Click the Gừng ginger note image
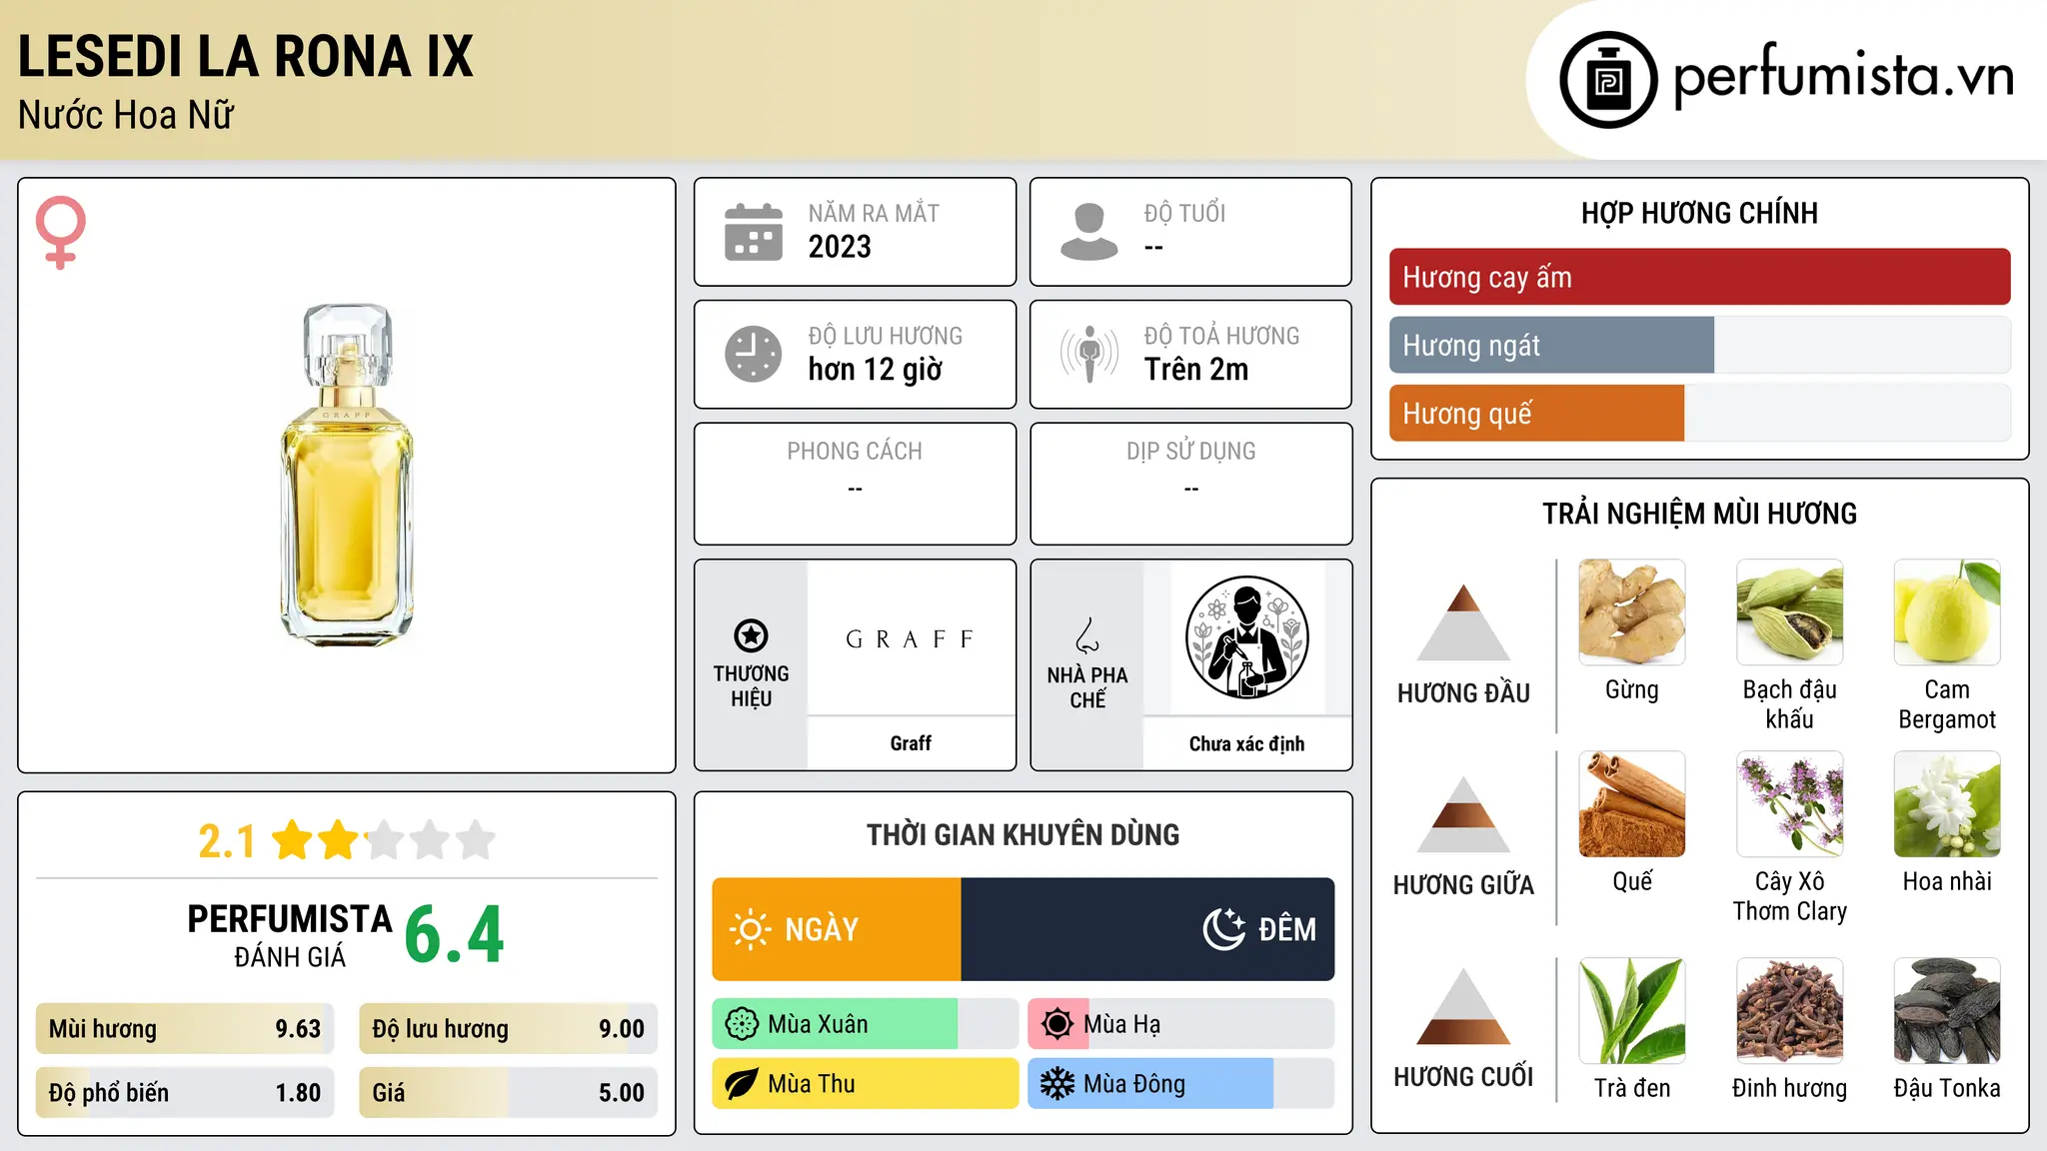This screenshot has height=1151, width=2047. (x=1632, y=612)
